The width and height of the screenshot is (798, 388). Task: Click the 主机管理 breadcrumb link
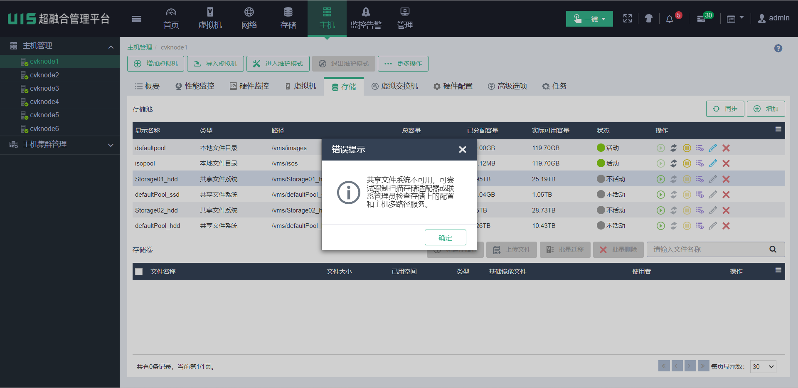[x=140, y=47]
